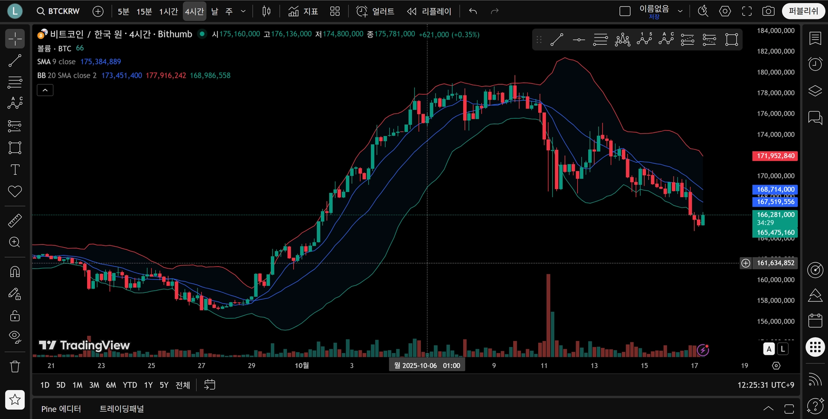
Task: Open the Pine 에디터 tab
Action: tap(61, 409)
